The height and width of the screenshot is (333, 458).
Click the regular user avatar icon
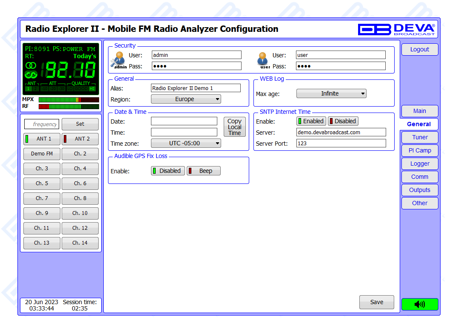tap(263, 59)
